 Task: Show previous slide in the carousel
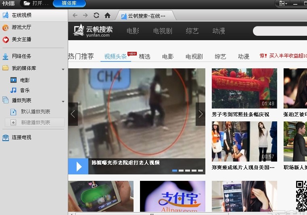pyautogui.click(x=73, y=114)
